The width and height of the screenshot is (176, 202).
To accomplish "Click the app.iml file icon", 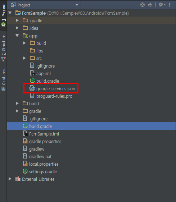I will tap(32, 73).
